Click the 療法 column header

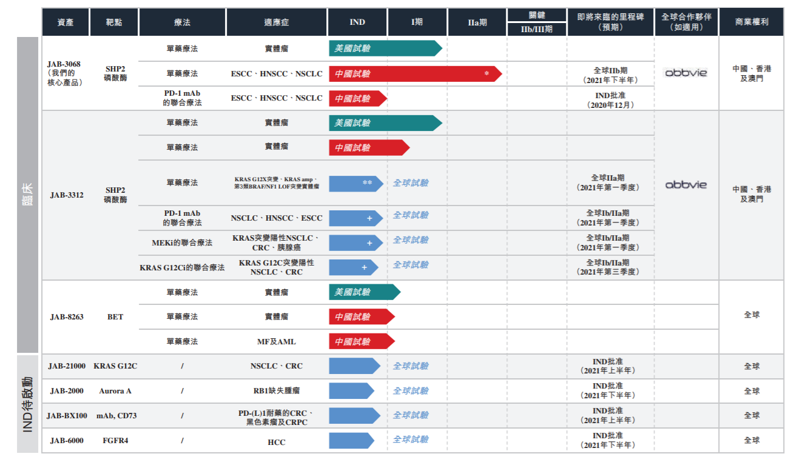182,22
